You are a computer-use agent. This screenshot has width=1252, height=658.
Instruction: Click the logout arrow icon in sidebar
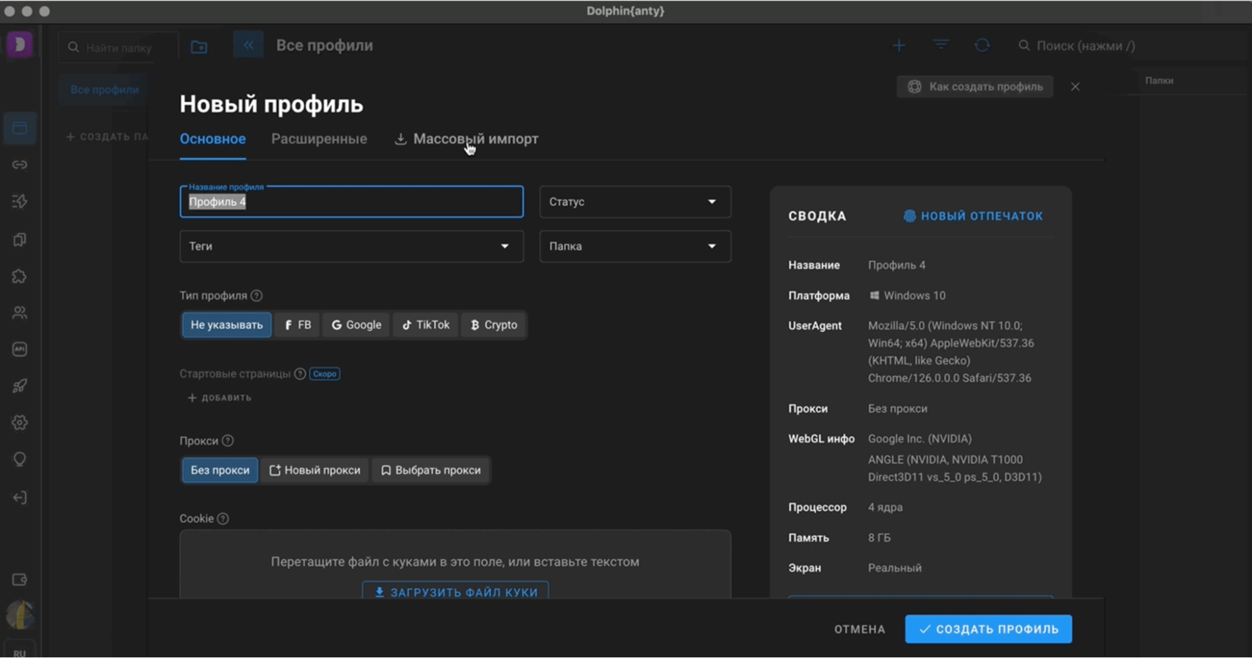click(19, 498)
